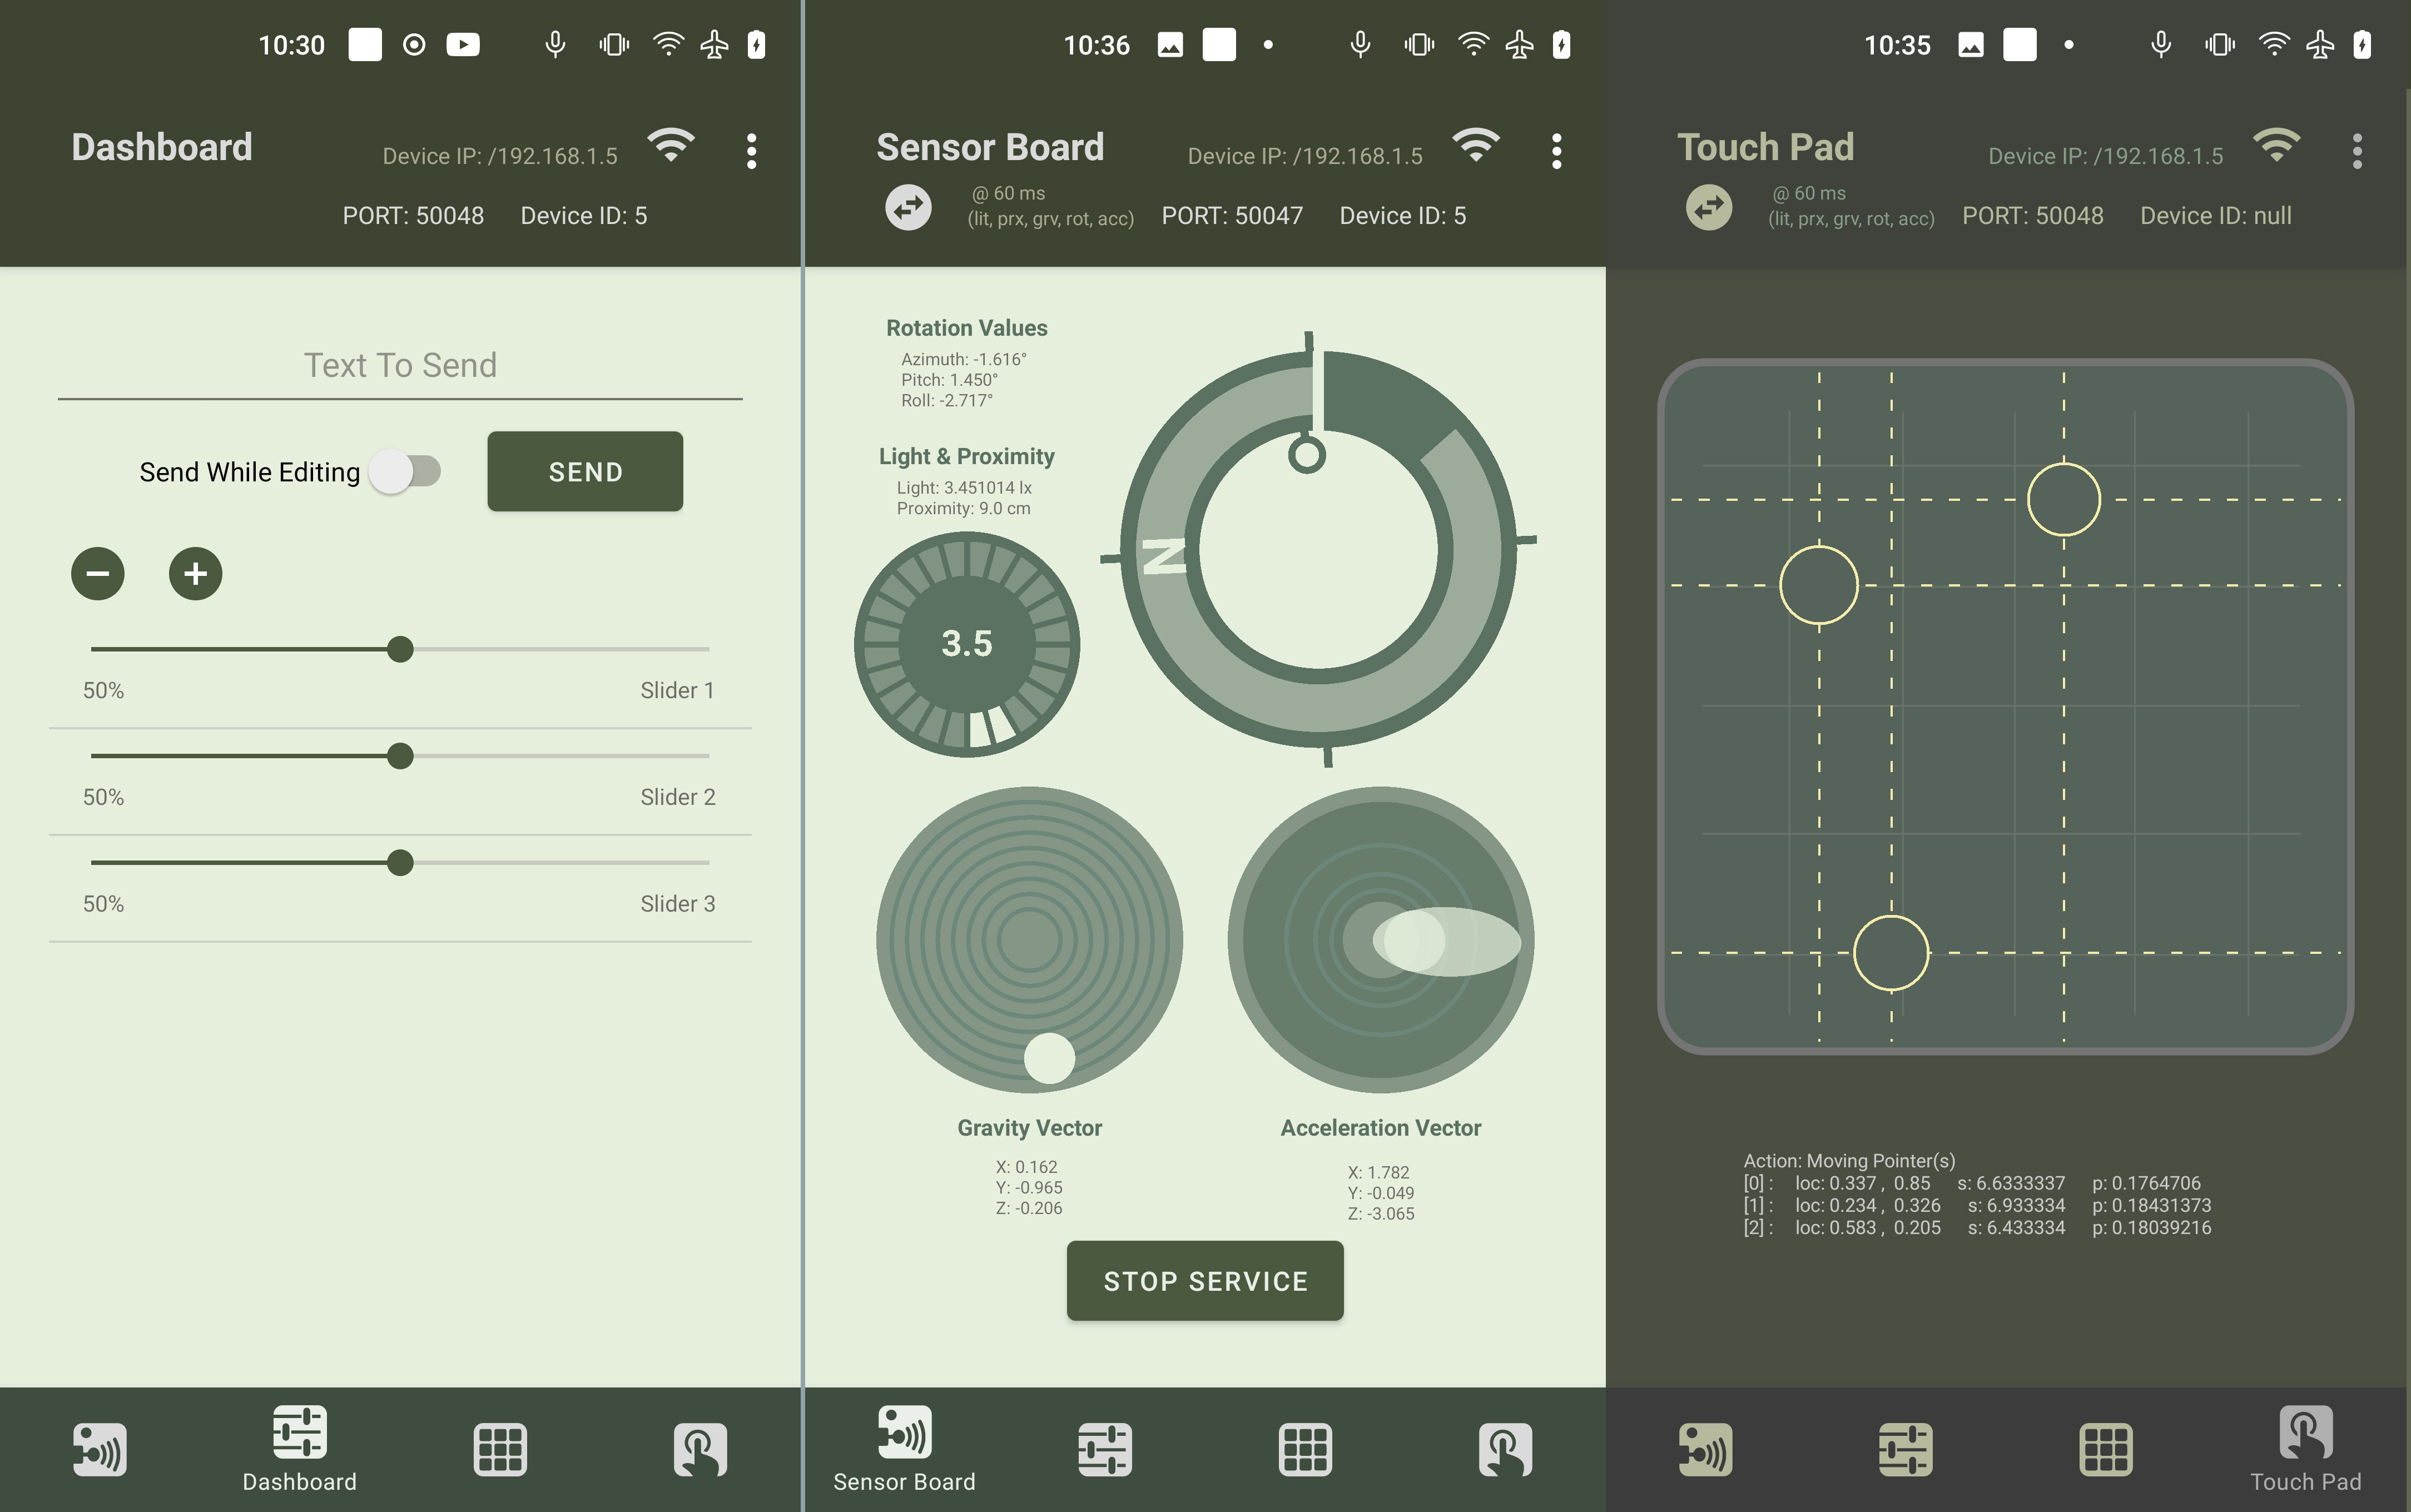The height and width of the screenshot is (1512, 2411).
Task: Open Touch Pad tab in Dashboard screen
Action: [x=700, y=1449]
